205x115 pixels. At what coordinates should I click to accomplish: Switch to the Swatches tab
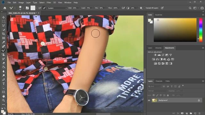[x=159, y=15]
